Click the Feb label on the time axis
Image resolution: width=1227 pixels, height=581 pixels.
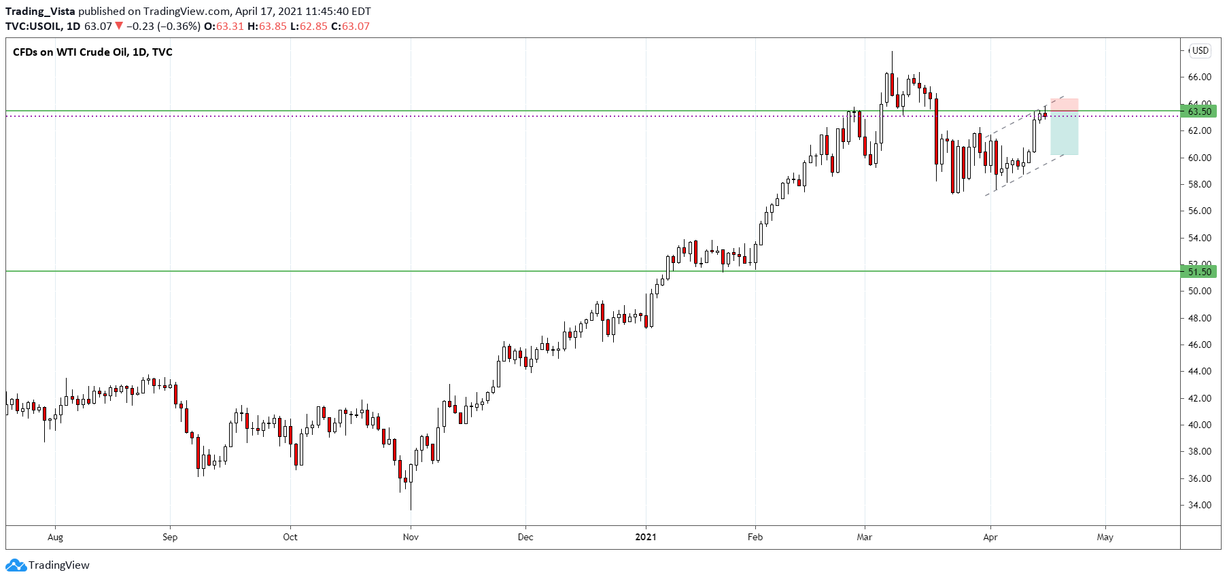tap(755, 537)
